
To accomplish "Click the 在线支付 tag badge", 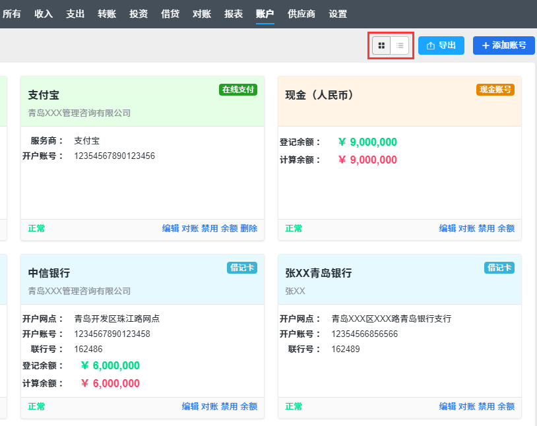I will pos(238,90).
